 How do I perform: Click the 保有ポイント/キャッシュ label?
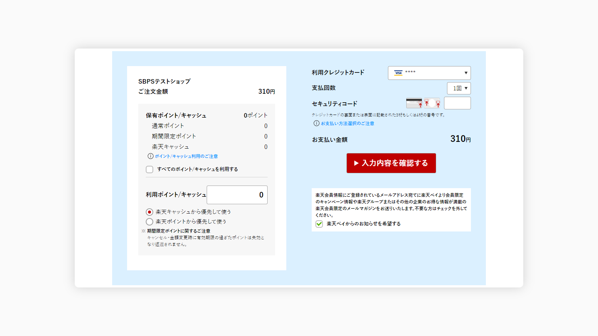click(x=176, y=115)
